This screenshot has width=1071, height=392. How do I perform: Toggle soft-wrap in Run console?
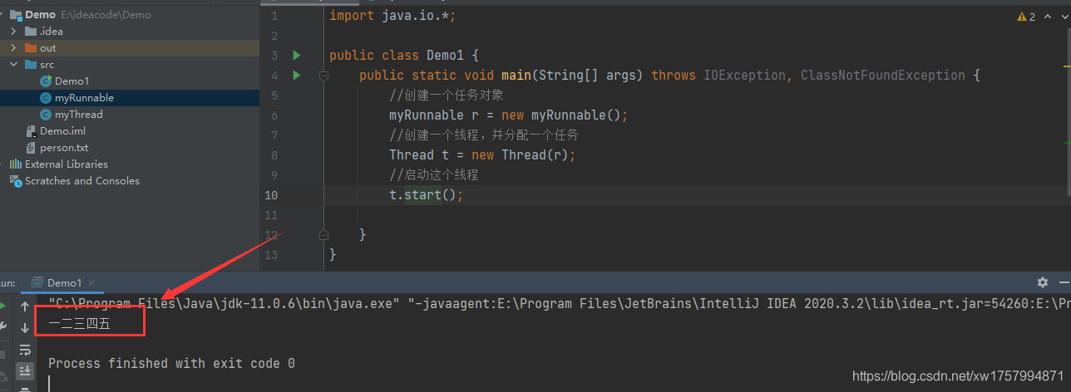click(x=25, y=350)
